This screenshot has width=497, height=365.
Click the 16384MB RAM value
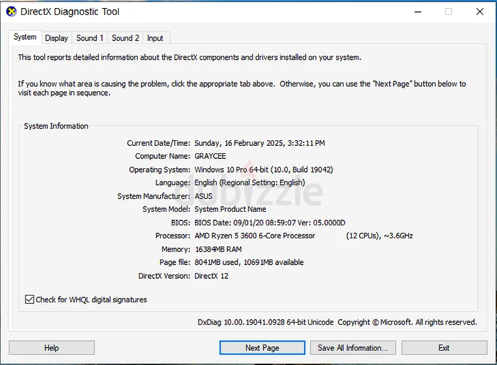tap(219, 250)
